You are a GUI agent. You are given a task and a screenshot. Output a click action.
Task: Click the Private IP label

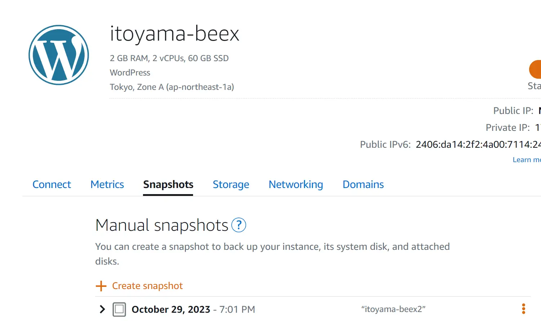pos(508,128)
